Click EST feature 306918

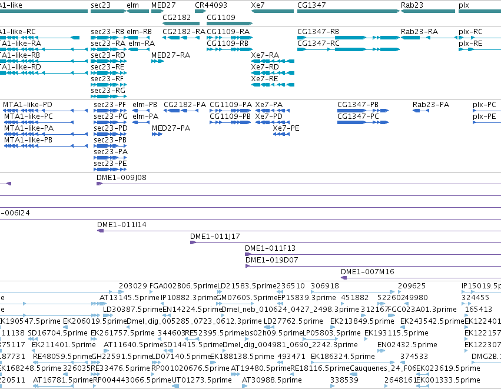click(325, 285)
